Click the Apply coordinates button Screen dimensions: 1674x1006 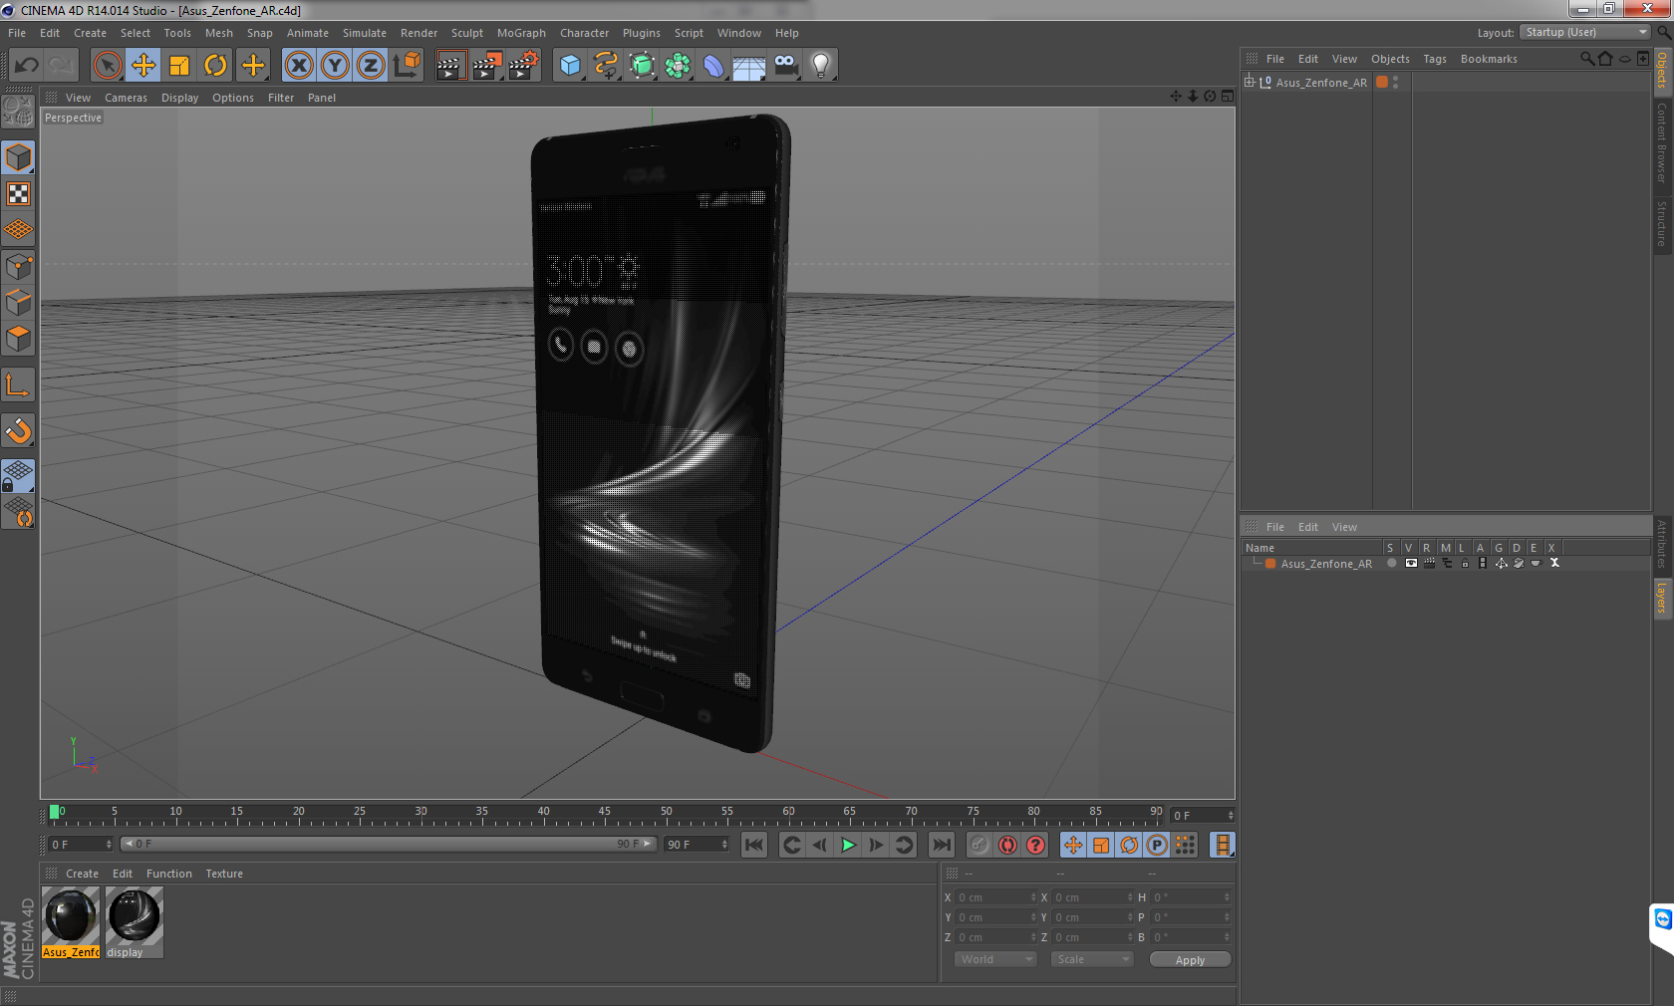coord(1190,960)
